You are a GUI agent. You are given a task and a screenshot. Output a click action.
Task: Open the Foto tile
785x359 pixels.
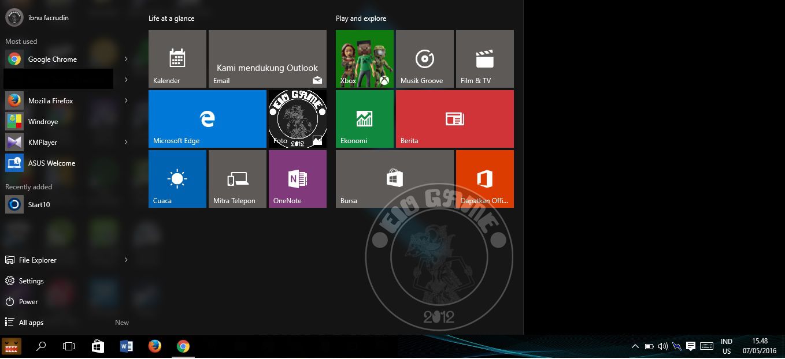298,119
